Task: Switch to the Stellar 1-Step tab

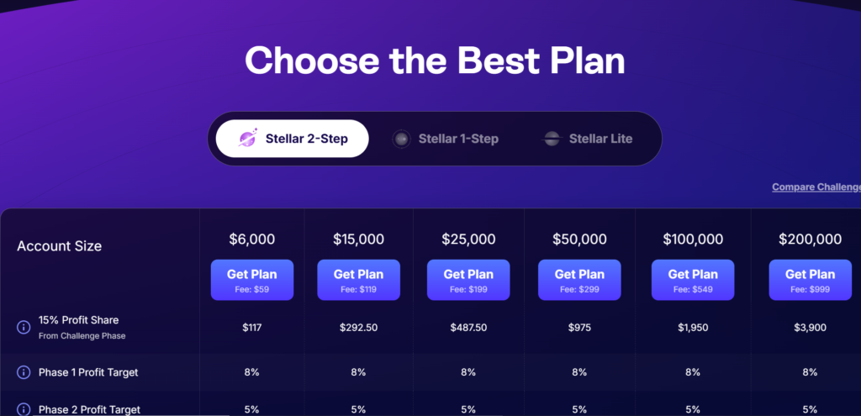Action: pyautogui.click(x=446, y=139)
